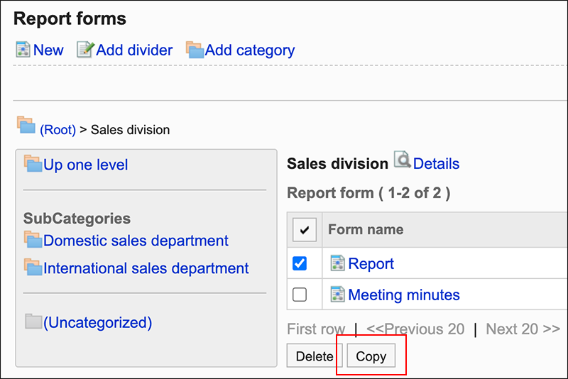Click the Next 20 >> pagination text
This screenshot has height=379, width=568.
(x=523, y=329)
